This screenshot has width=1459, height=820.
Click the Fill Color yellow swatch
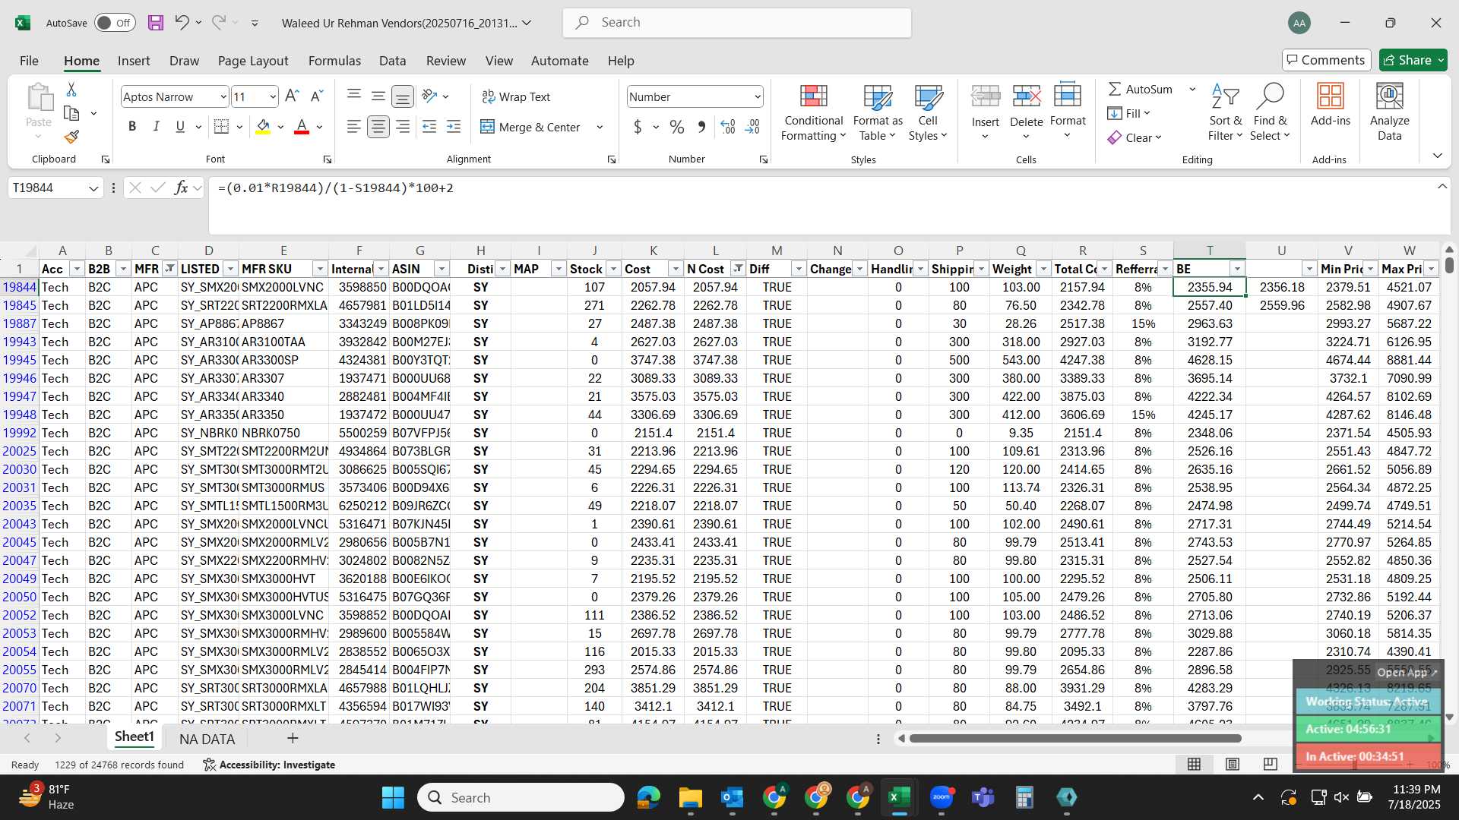(263, 127)
